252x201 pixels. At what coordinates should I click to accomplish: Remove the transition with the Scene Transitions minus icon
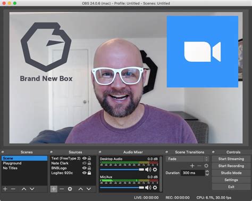199,166
